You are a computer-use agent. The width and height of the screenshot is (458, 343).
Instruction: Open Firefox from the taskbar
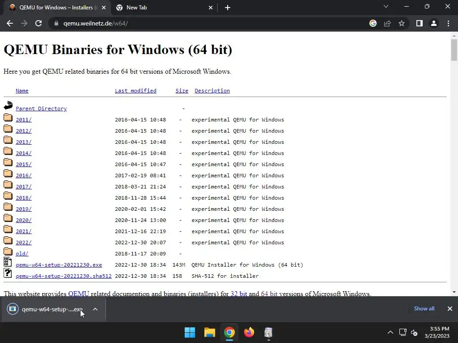[249, 332]
